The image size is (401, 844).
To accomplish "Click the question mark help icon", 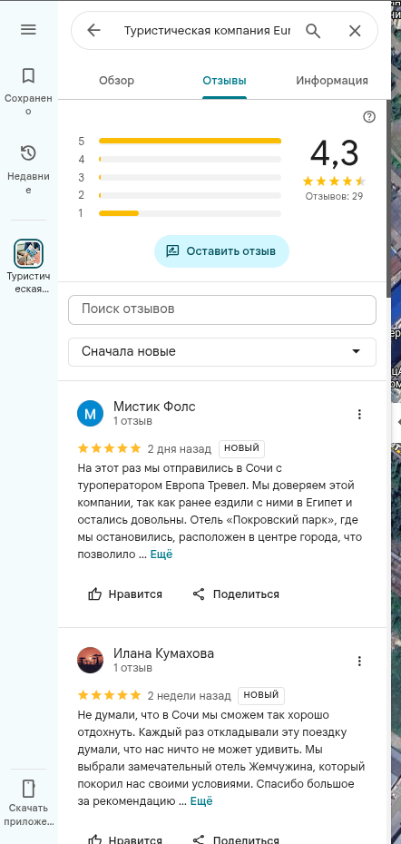I will click(x=369, y=117).
